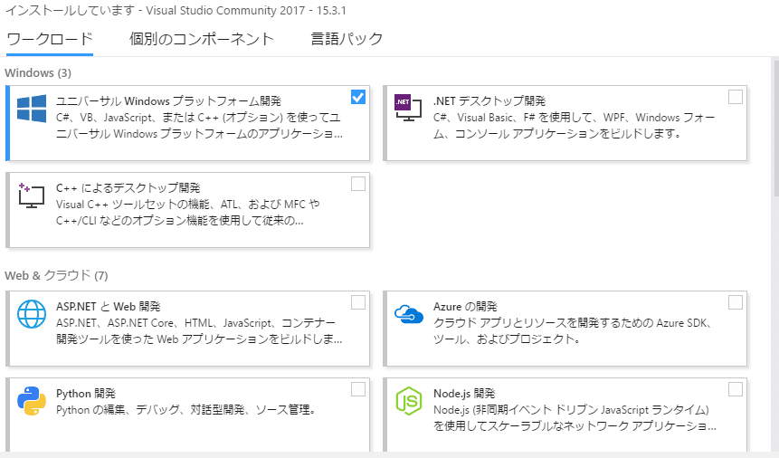This screenshot has height=458, width=779.
Task: Switch to 個別のコンポーネント tab
Action: point(202,39)
